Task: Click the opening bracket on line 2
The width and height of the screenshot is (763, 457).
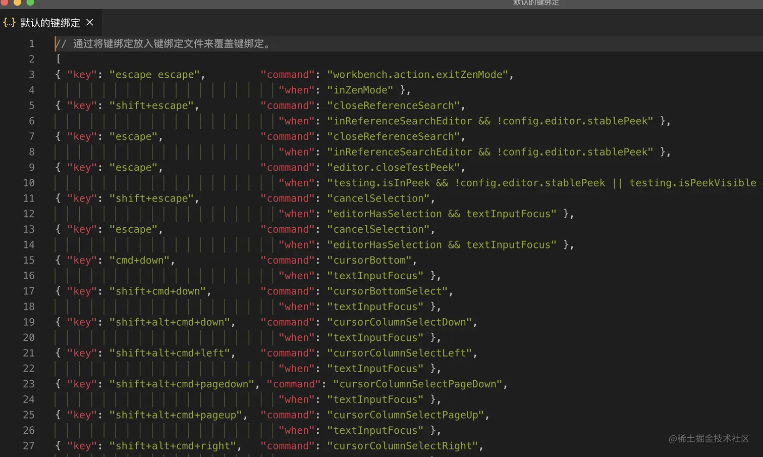Action: (x=58, y=59)
